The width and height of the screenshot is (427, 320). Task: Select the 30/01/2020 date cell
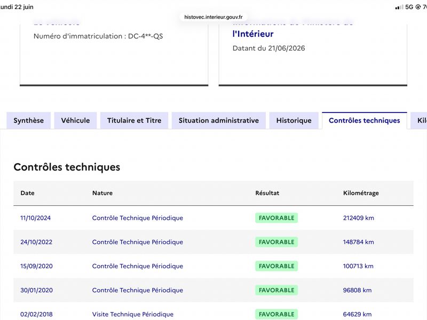[x=36, y=290]
